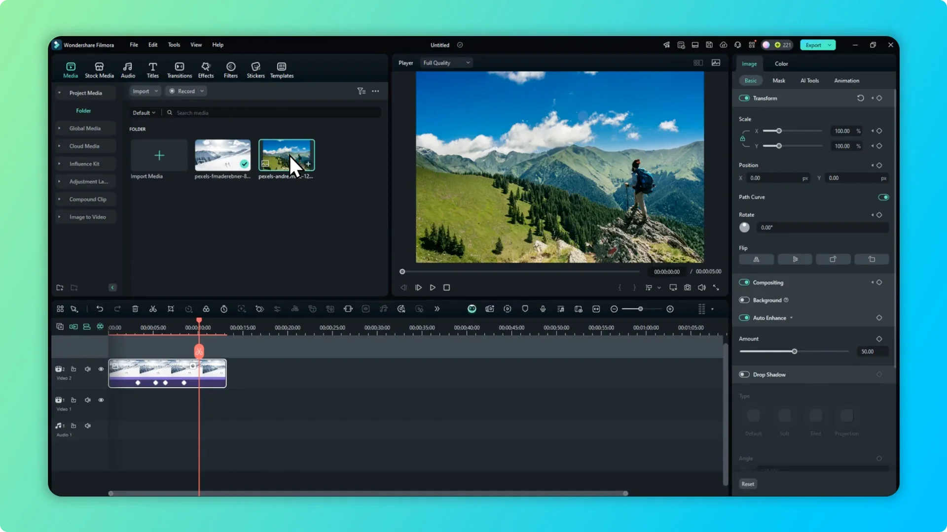Open the Filters panel
This screenshot has width=947, height=532.
tap(231, 70)
